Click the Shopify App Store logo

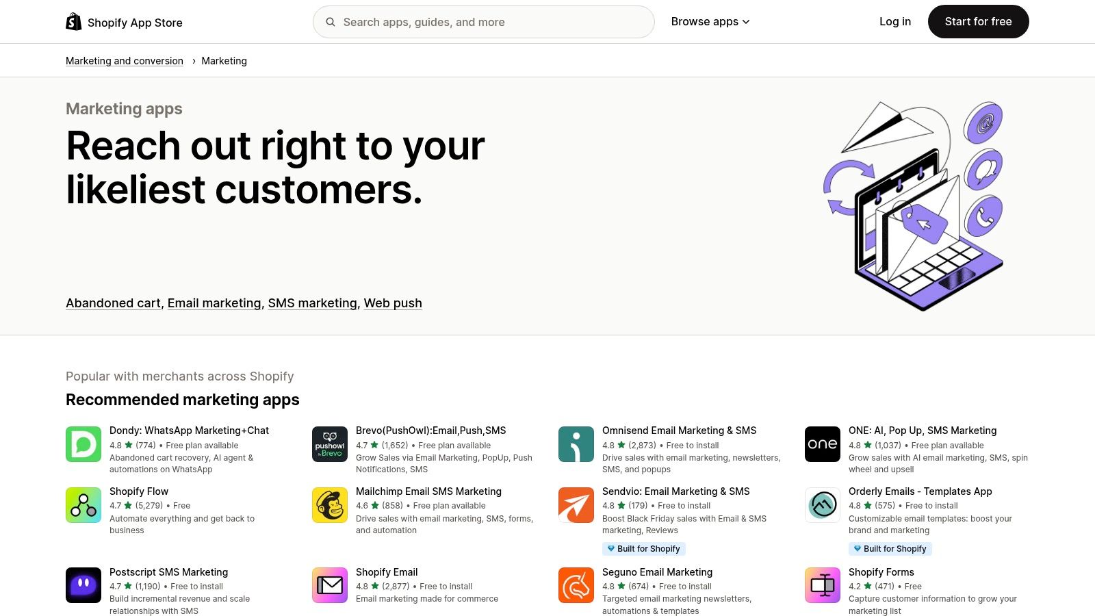pos(123,21)
